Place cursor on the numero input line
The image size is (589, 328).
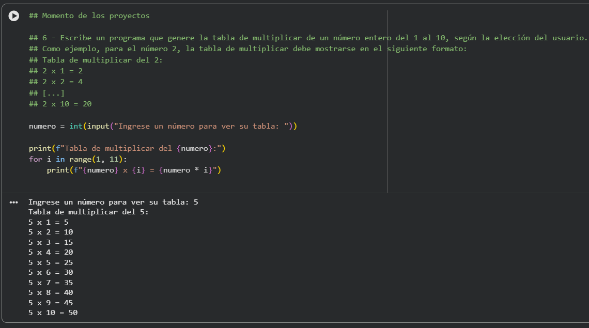163,126
